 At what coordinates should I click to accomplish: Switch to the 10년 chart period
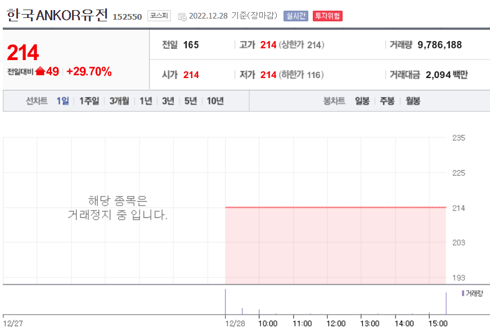pos(214,101)
